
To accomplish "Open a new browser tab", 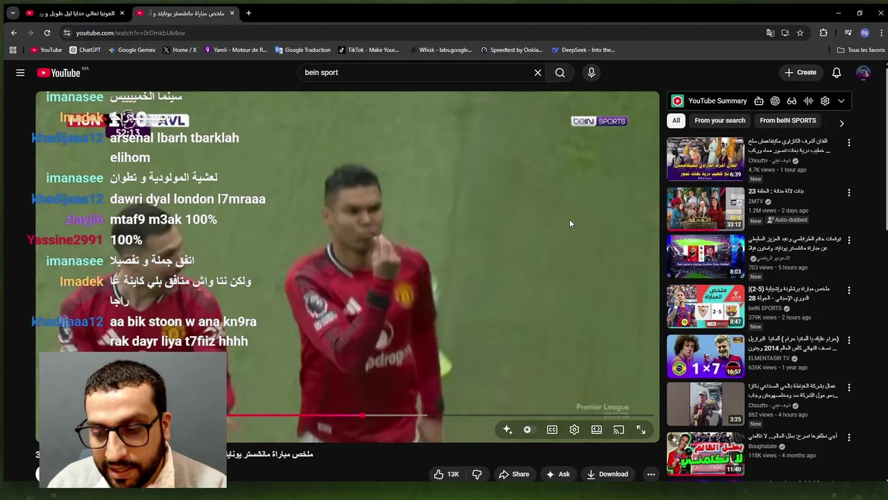I will click(249, 13).
